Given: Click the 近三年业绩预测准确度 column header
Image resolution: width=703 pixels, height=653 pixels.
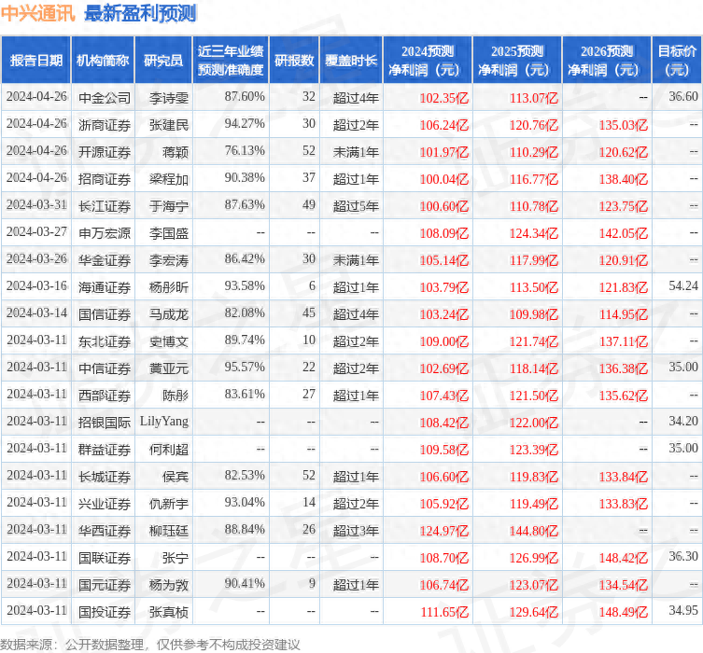Looking at the screenshot, I should click(231, 61).
